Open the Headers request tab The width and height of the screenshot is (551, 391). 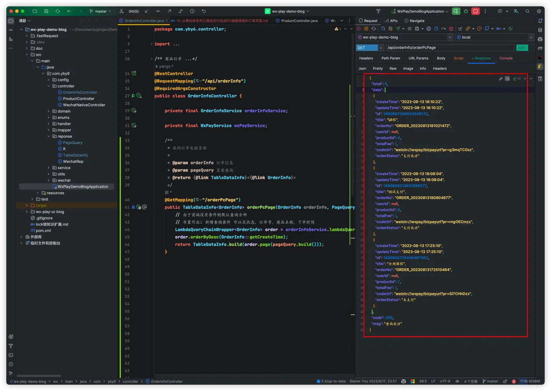pyautogui.click(x=366, y=58)
